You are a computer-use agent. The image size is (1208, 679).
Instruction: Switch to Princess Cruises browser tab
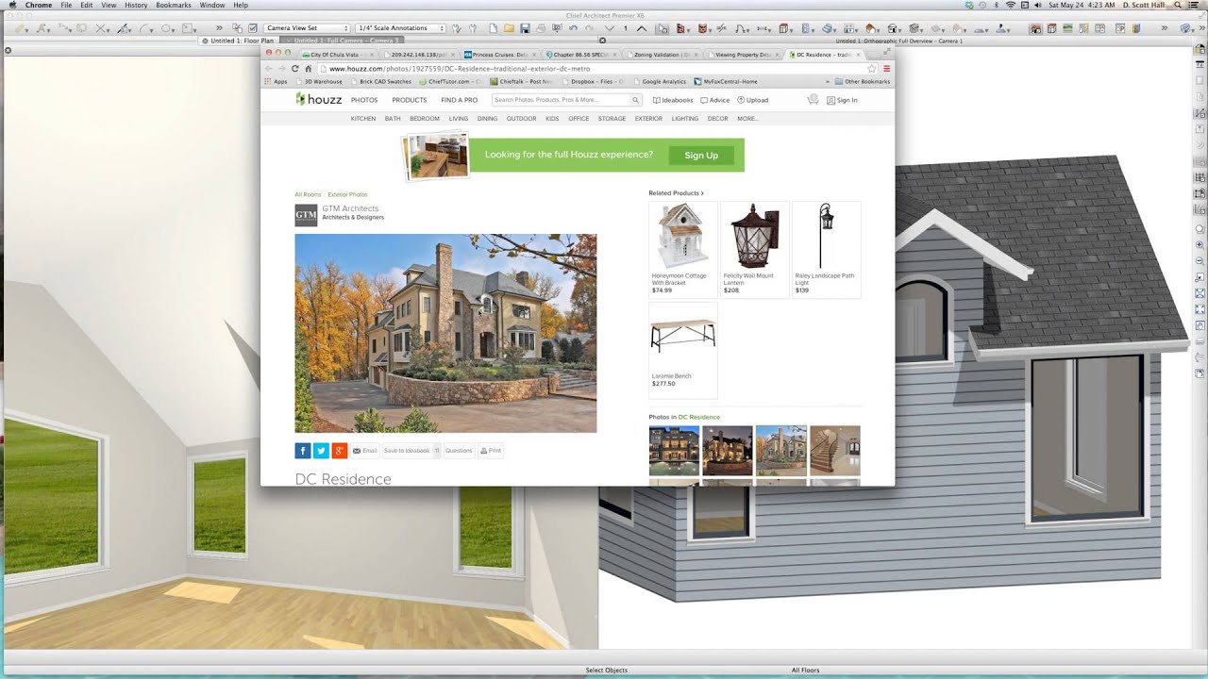click(x=501, y=55)
